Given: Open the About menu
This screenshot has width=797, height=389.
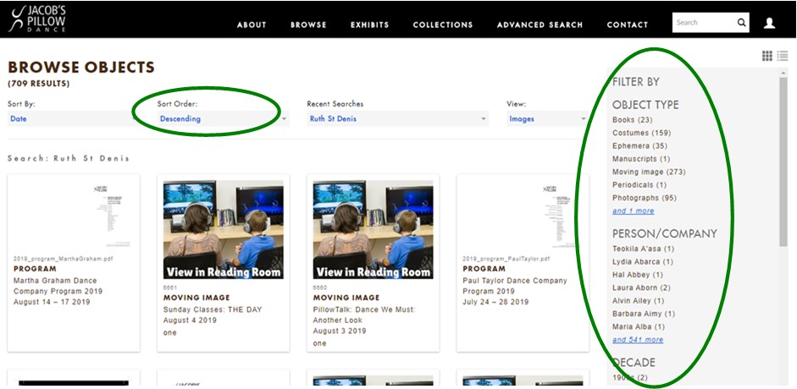Looking at the screenshot, I should click(x=252, y=25).
